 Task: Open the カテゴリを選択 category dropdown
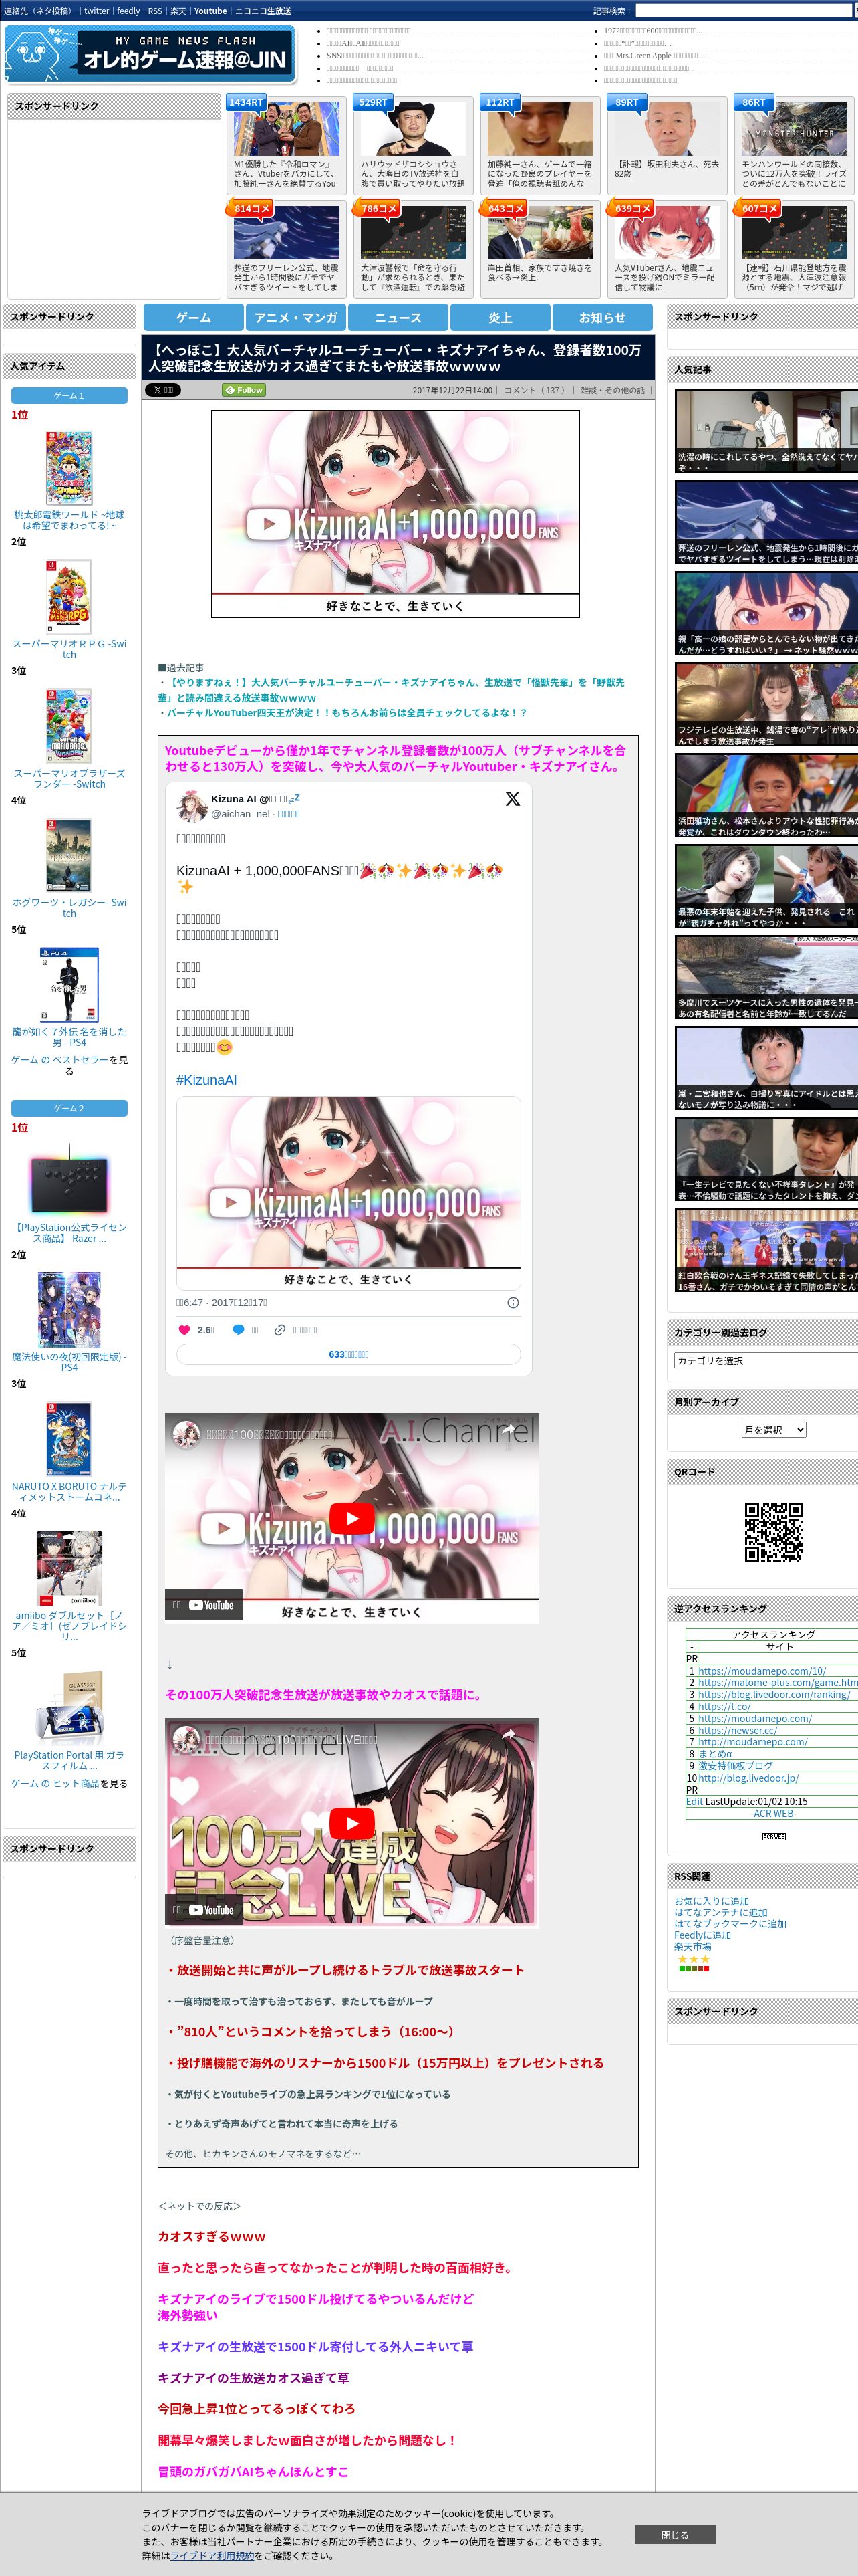tap(766, 1360)
